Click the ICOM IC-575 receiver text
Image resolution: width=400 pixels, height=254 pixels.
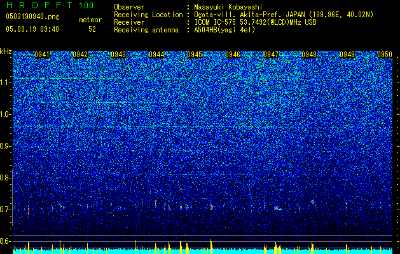(x=255, y=22)
